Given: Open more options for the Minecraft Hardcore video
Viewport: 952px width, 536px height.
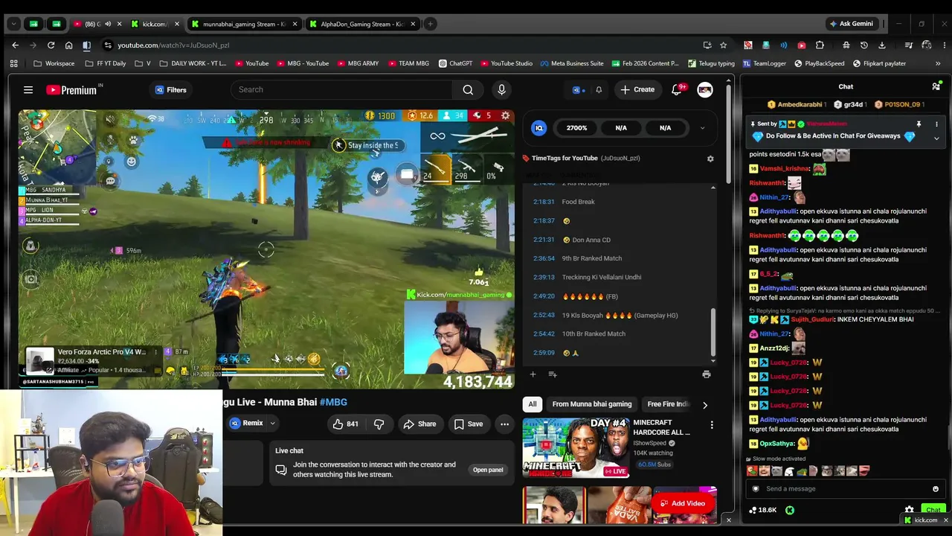Looking at the screenshot, I should point(712,425).
